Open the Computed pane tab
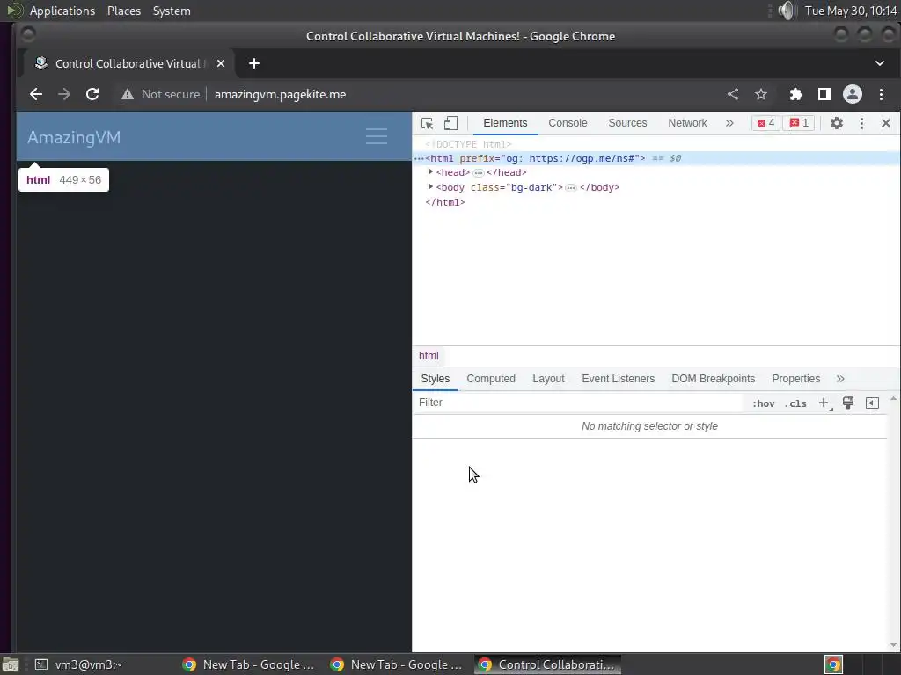This screenshot has height=675, width=901. 491,379
